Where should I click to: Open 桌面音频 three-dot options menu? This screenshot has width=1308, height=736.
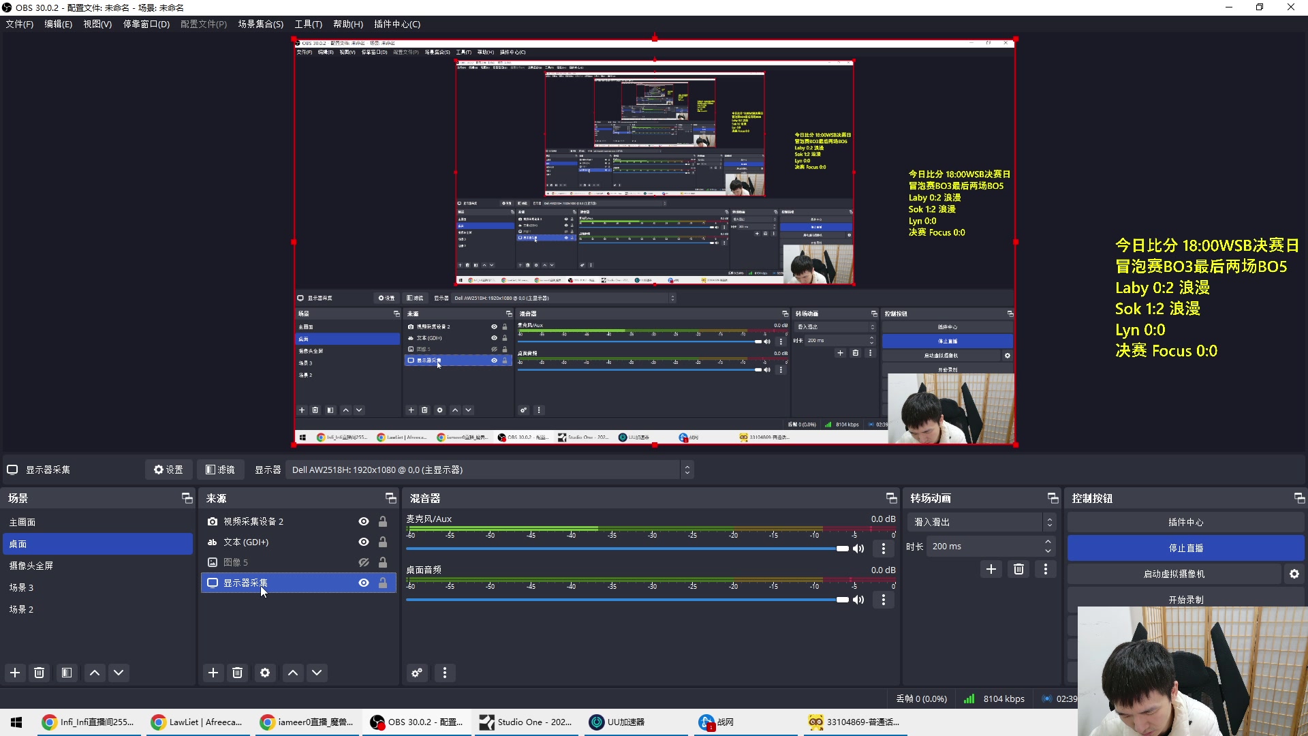tap(884, 600)
